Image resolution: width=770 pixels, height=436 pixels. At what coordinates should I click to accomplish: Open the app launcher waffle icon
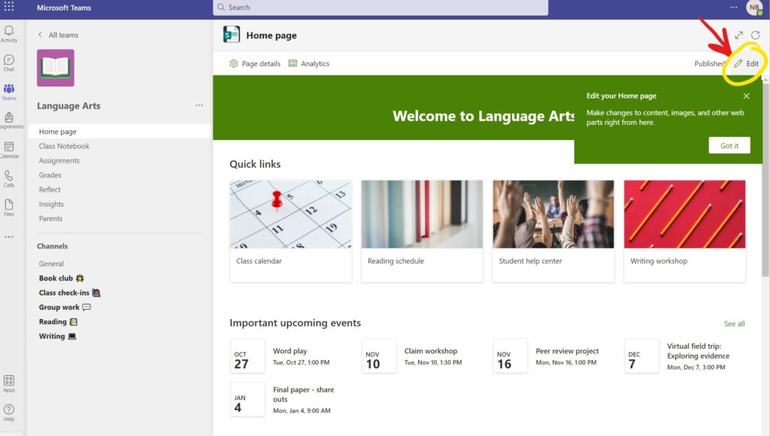coord(9,7)
